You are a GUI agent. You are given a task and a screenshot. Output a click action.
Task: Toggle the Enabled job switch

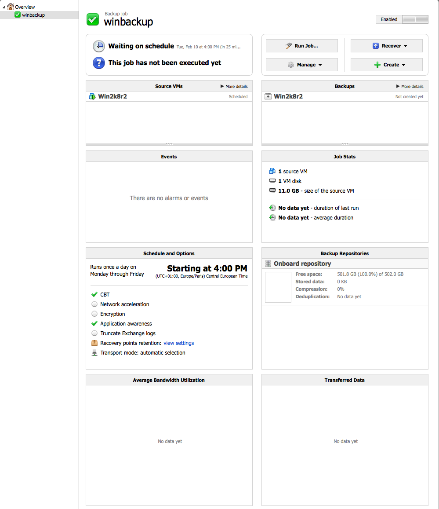tap(415, 19)
